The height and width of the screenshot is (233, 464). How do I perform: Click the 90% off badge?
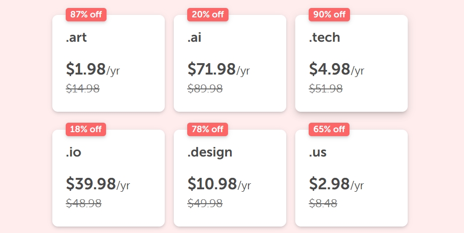point(329,14)
